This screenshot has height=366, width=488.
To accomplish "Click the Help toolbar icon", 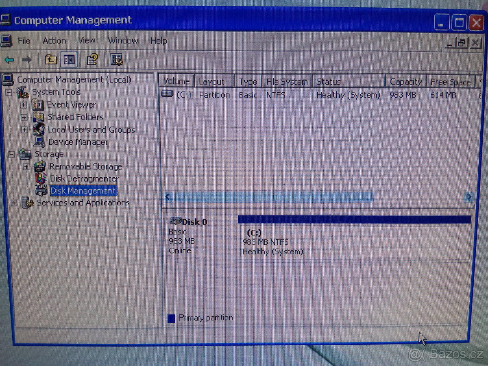I will point(92,60).
